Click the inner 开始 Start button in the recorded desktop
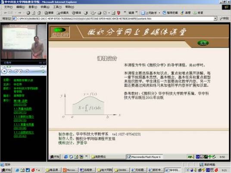Screen dimensions: 231x173 [x=55, y=157]
